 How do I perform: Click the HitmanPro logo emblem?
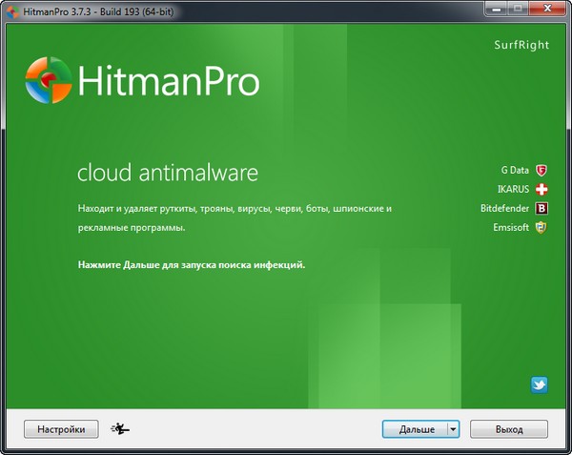pyautogui.click(x=50, y=80)
